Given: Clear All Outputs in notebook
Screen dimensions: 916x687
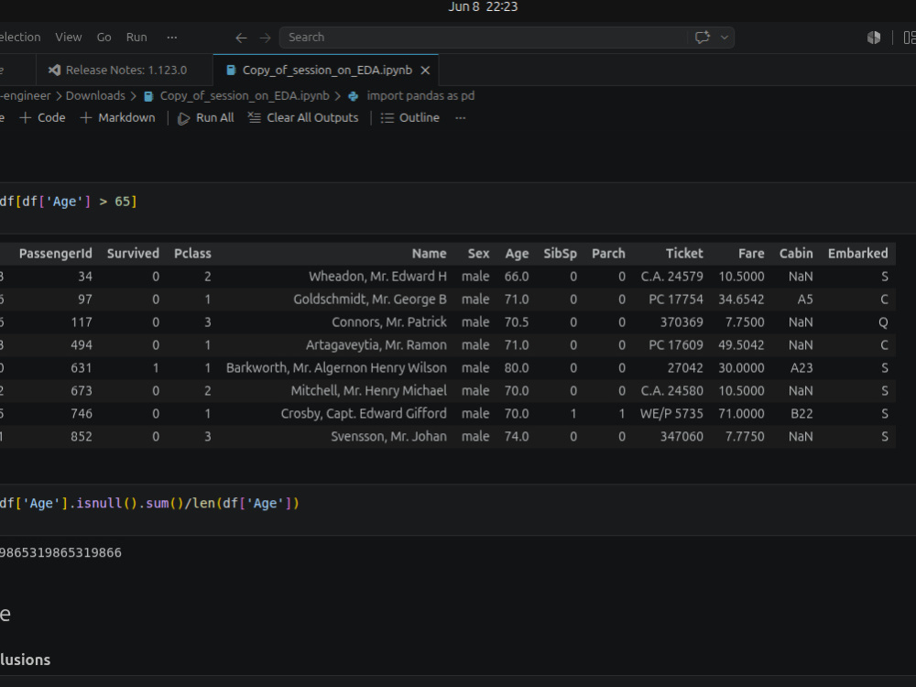Looking at the screenshot, I should [x=303, y=118].
